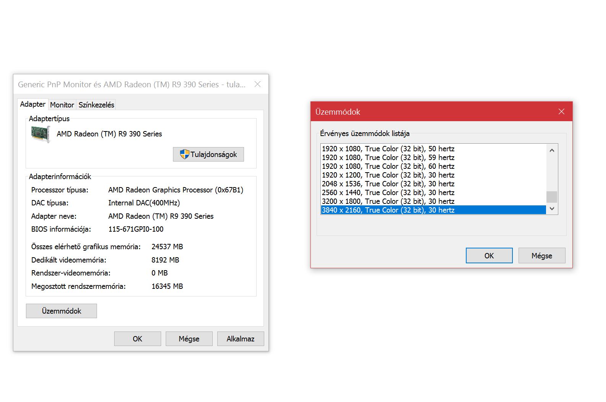Select 1920 x 1080, 50 hertz mode
Viewport: 606px width, 402px height.
click(433, 149)
